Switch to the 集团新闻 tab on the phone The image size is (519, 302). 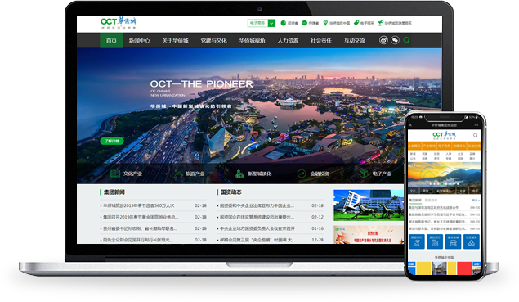point(415,201)
